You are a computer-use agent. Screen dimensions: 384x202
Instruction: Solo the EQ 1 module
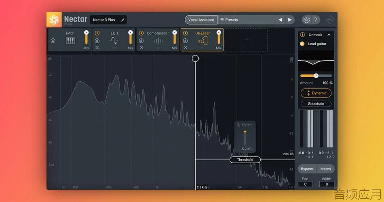[97, 41]
